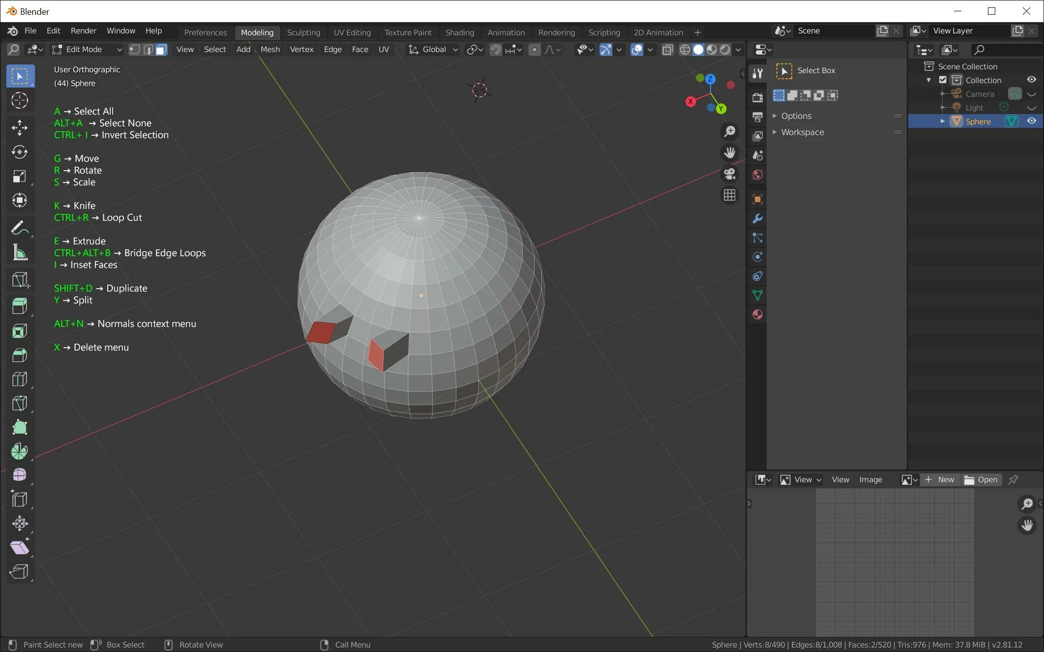Screen dimensions: 1044x652
Task: Open the Edit Mode dropdown
Action: point(86,49)
